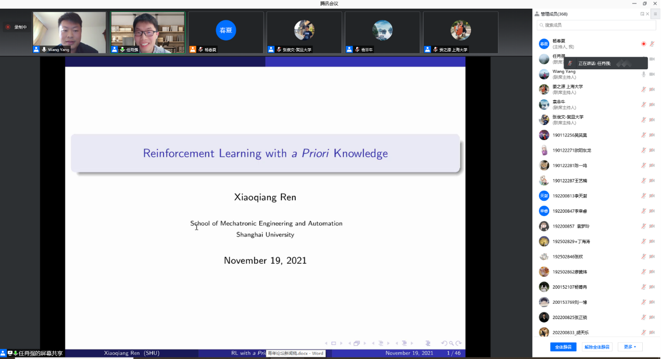Viewport: 662px width, 359px height.
Task: Unmute 袁非牛 microphone in member list
Action: point(644,104)
